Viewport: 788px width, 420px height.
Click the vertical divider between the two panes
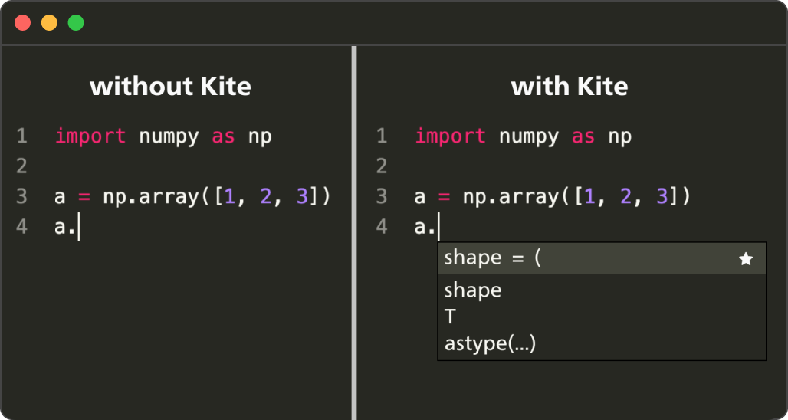[354, 230]
